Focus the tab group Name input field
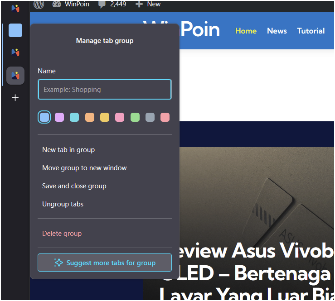This screenshot has width=335, height=301. [x=105, y=89]
